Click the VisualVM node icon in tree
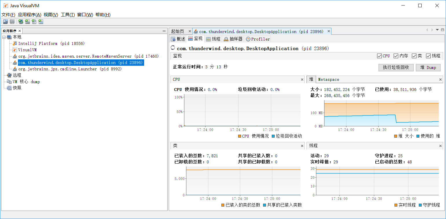446x219 pixels. pos(15,50)
